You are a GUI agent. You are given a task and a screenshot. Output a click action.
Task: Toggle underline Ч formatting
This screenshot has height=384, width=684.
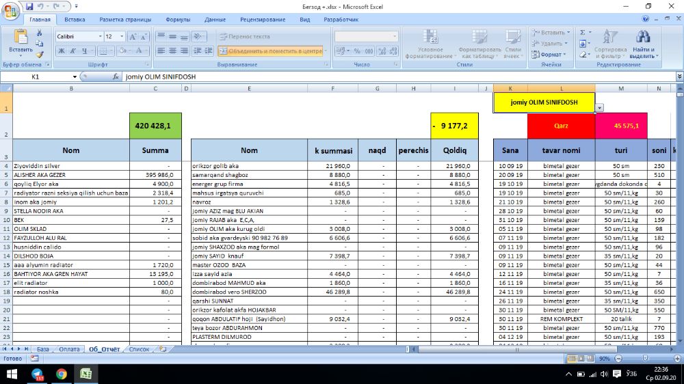coord(85,51)
